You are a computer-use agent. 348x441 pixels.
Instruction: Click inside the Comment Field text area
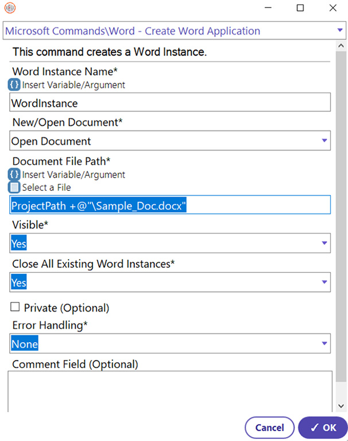(170, 392)
